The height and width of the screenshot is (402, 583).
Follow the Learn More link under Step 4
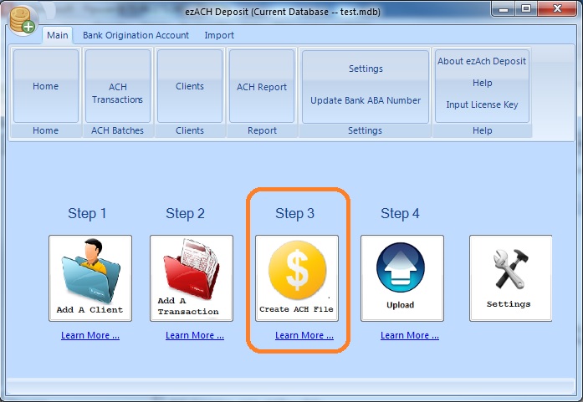pyautogui.click(x=409, y=335)
